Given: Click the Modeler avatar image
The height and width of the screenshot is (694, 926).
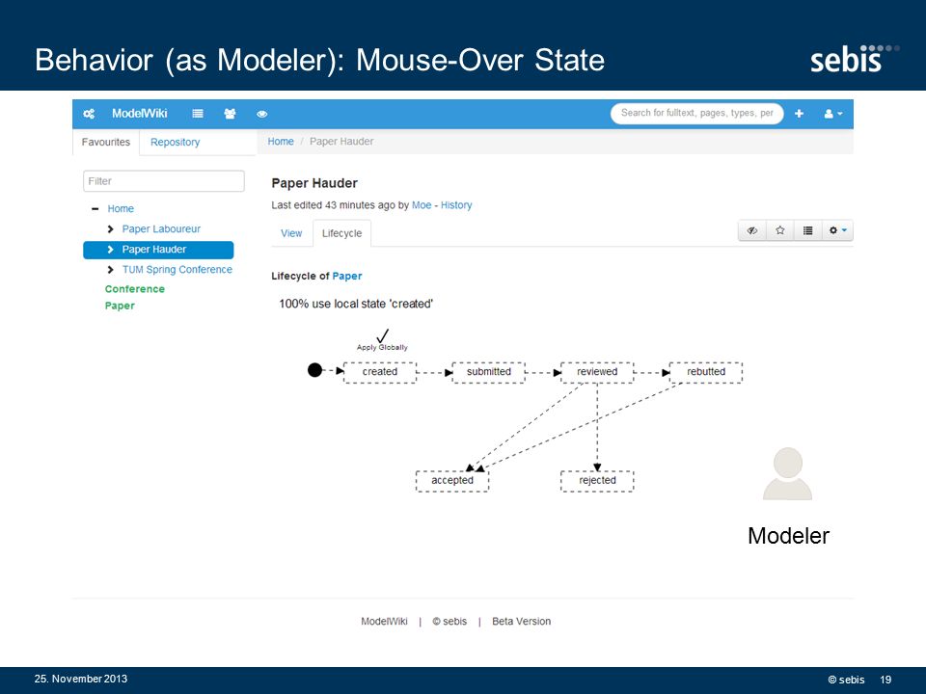Looking at the screenshot, I should (788, 474).
